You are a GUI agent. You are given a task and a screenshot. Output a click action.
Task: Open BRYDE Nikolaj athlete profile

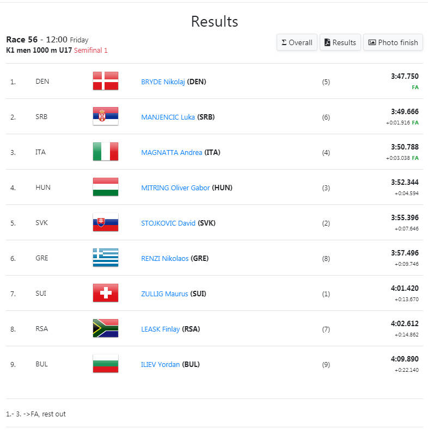[x=163, y=82]
